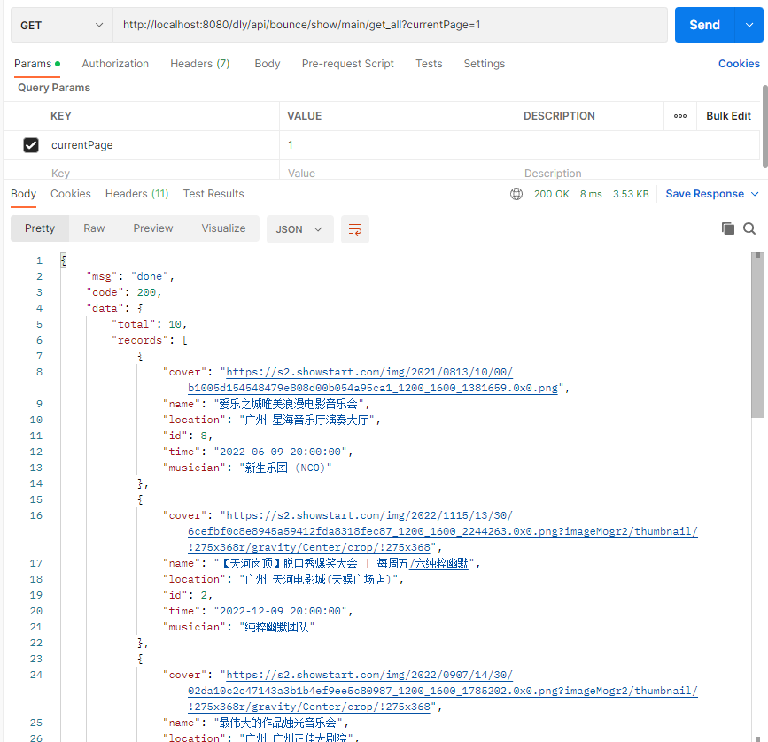Click the request URL input field

pos(390,25)
